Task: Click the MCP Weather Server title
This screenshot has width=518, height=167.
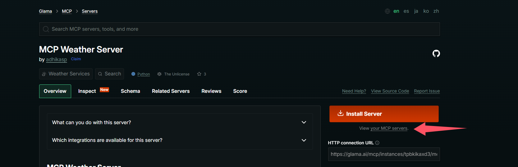Action: coord(81,49)
